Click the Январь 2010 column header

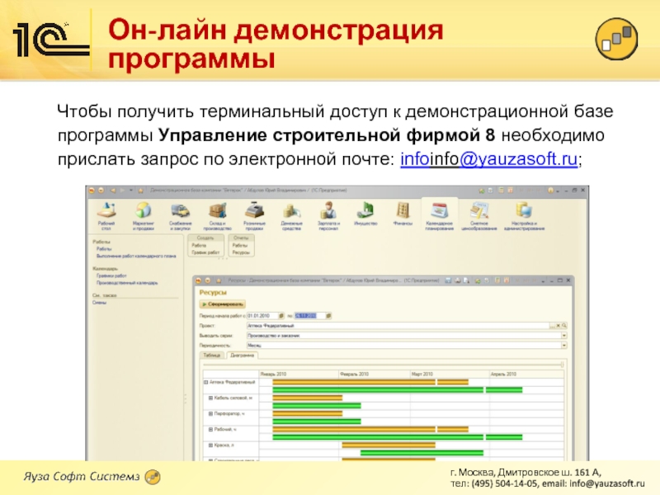299,374
